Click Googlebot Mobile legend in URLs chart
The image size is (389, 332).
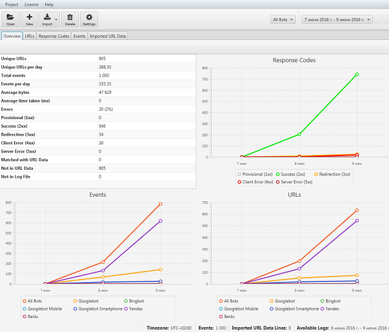click(x=239, y=309)
